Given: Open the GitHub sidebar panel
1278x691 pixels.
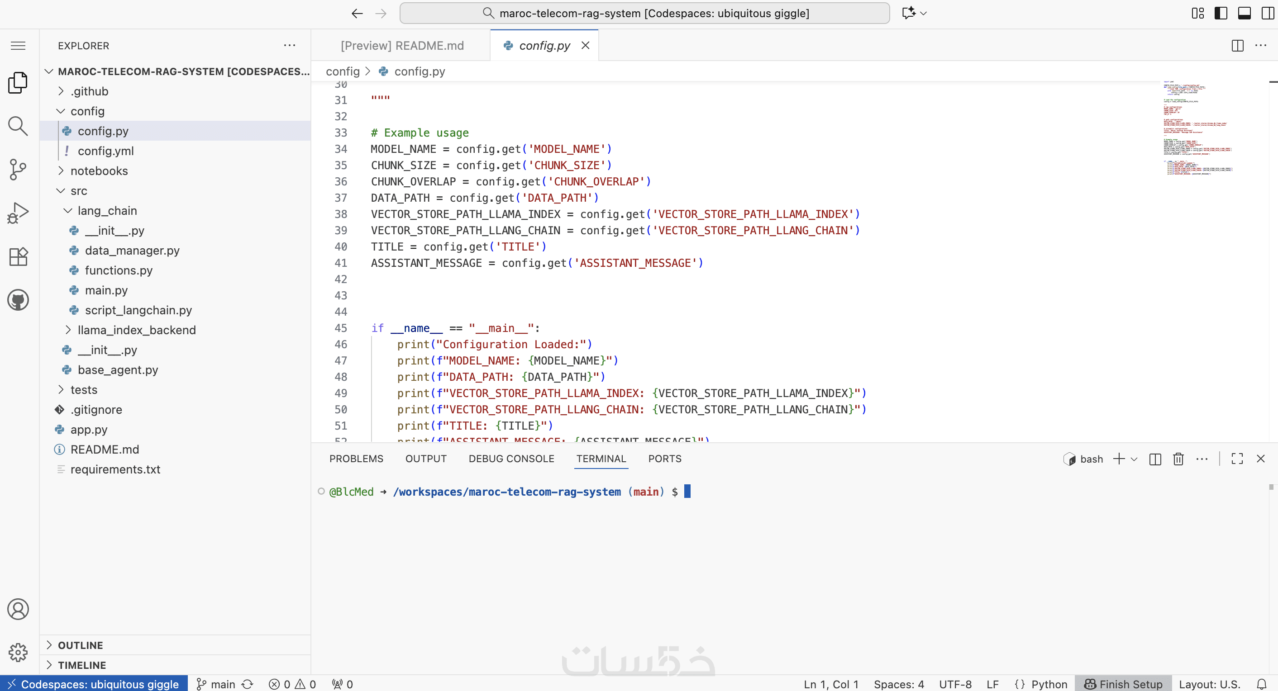Looking at the screenshot, I should click(x=18, y=300).
